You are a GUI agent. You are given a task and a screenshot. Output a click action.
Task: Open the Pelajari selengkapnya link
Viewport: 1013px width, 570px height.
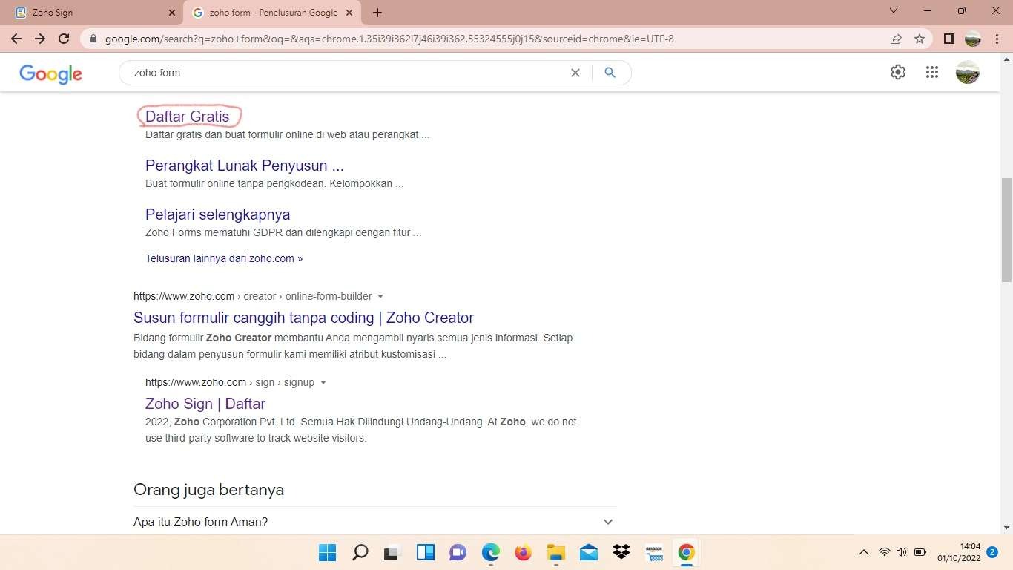pos(218,214)
